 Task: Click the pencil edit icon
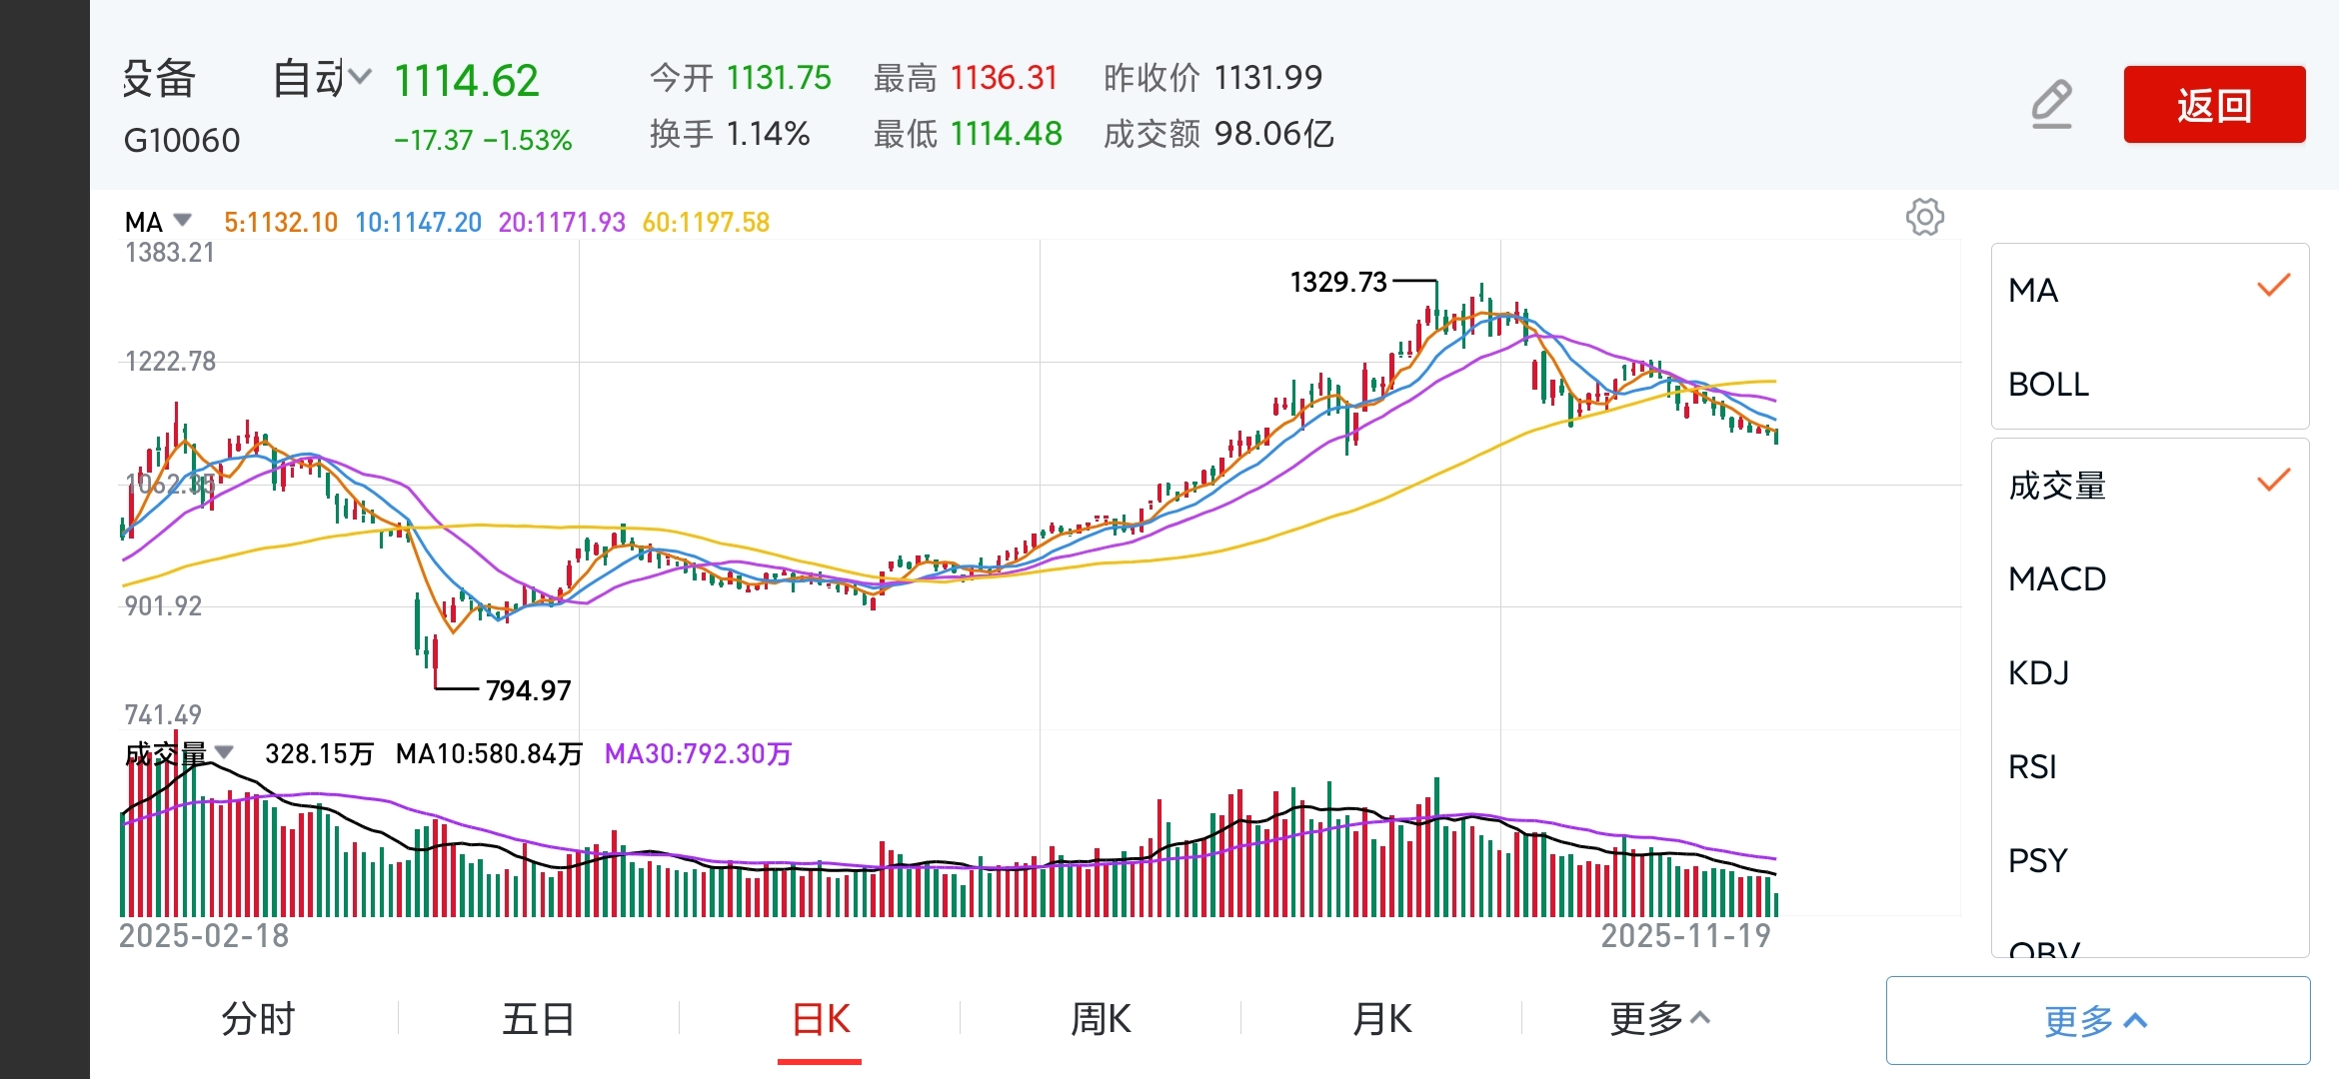(x=2051, y=105)
